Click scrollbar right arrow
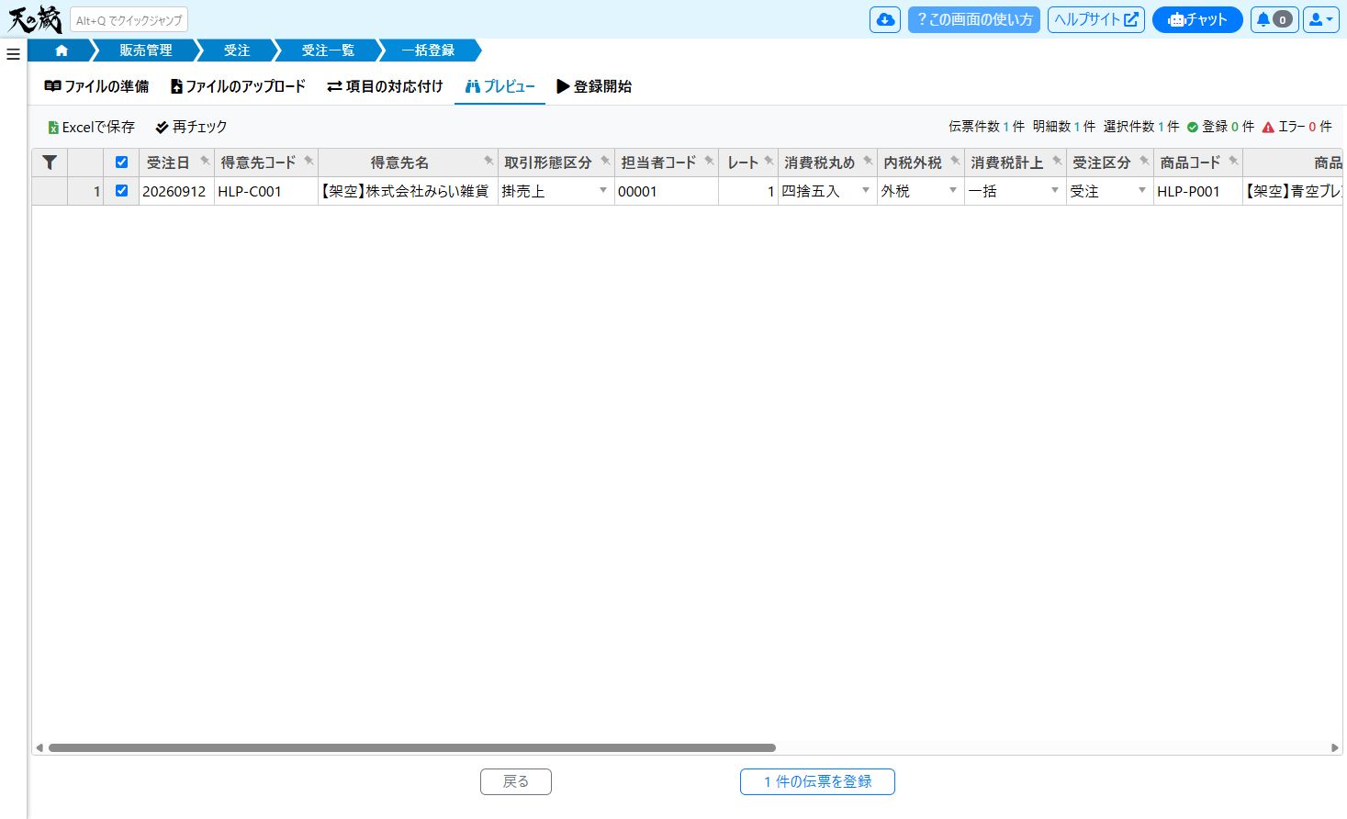 click(1335, 747)
